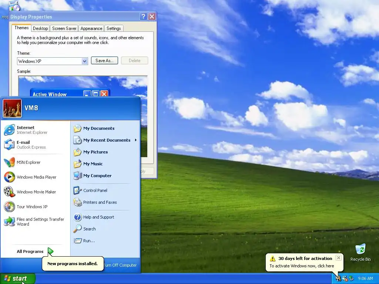Click the CD icon on the desktop
The width and height of the screenshot is (379, 284).
click(14, 6)
